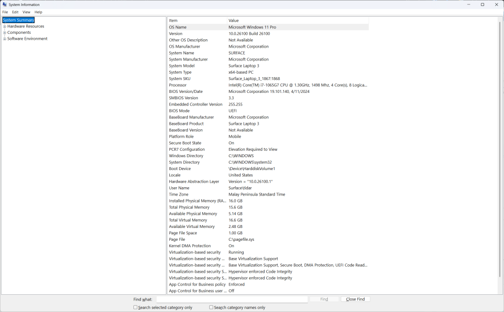Select the Hardware Resources tree item
Viewport: 504px width, 312px height.
26,27
